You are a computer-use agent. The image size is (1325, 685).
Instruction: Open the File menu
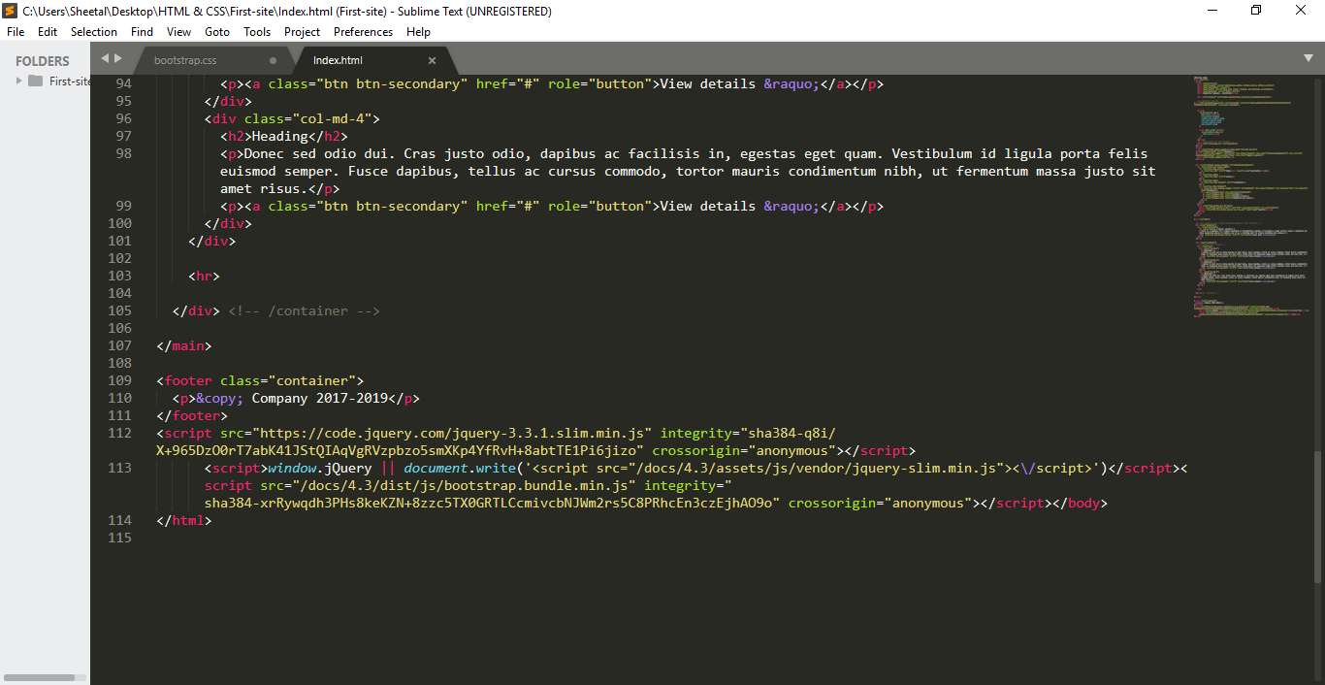click(16, 32)
